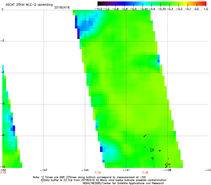
Task: Click the color bar label -15.0
Action: point(98,9)
